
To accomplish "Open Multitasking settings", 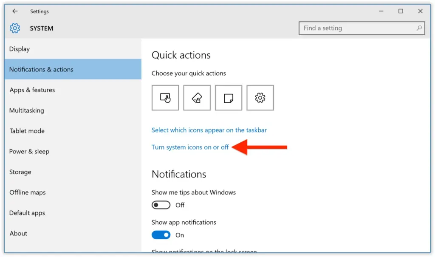I will (x=26, y=110).
